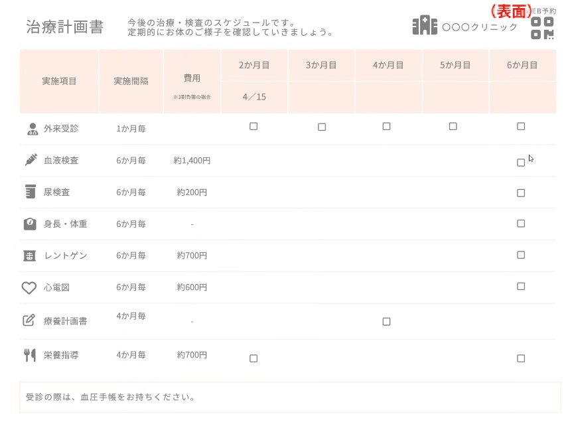Click the 治療計画書 title
The image size is (568, 428).
click(65, 27)
